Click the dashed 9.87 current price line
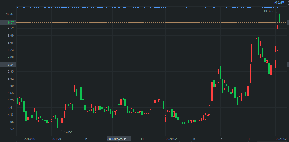 [x=151, y=22]
